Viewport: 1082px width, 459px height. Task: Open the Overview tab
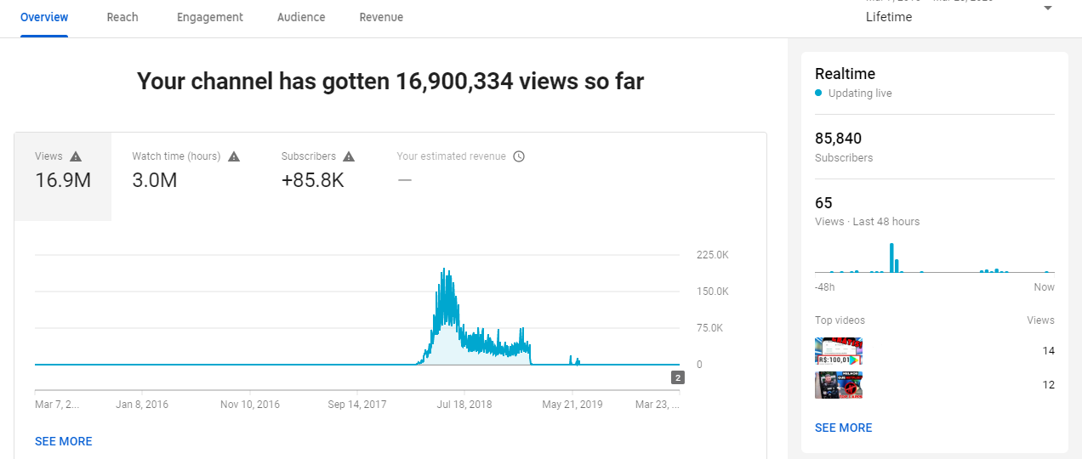44,17
